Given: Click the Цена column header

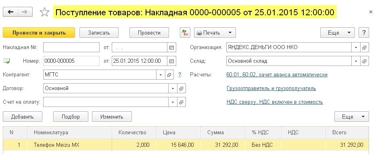Looking at the screenshot, I should pos(178,133).
